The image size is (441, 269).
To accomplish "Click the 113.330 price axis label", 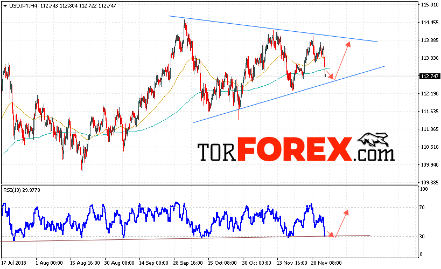I will (430, 58).
